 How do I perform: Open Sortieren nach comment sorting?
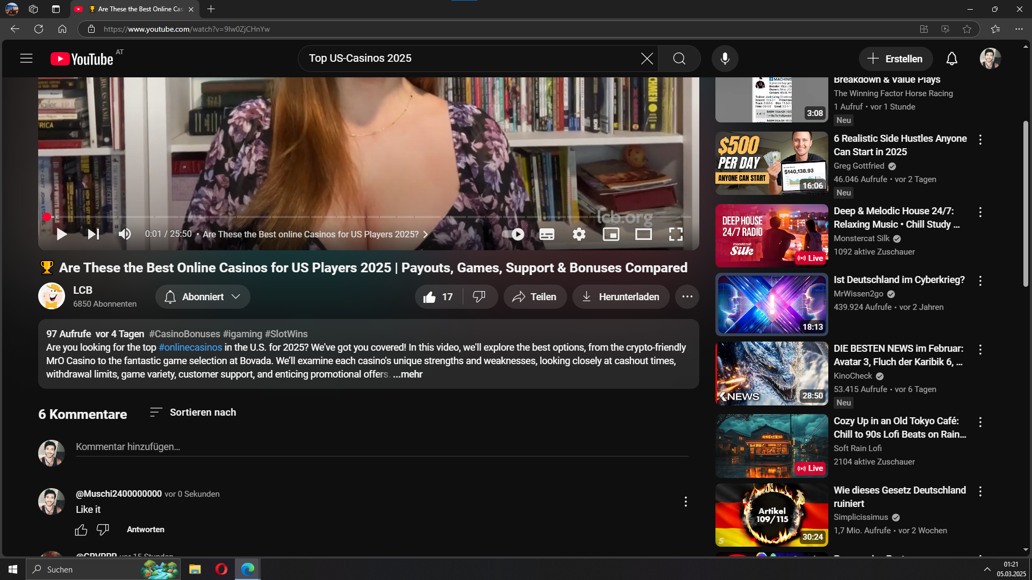[192, 412]
